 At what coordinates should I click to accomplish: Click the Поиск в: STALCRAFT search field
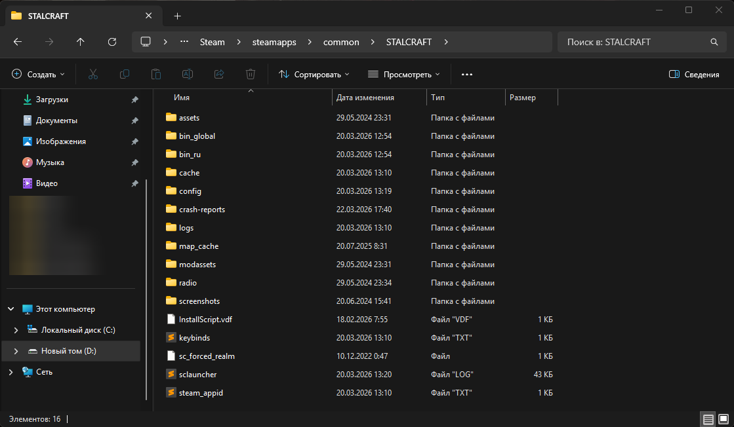(633, 42)
